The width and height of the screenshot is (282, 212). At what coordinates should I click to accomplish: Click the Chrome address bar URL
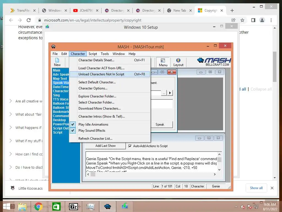click(93, 20)
